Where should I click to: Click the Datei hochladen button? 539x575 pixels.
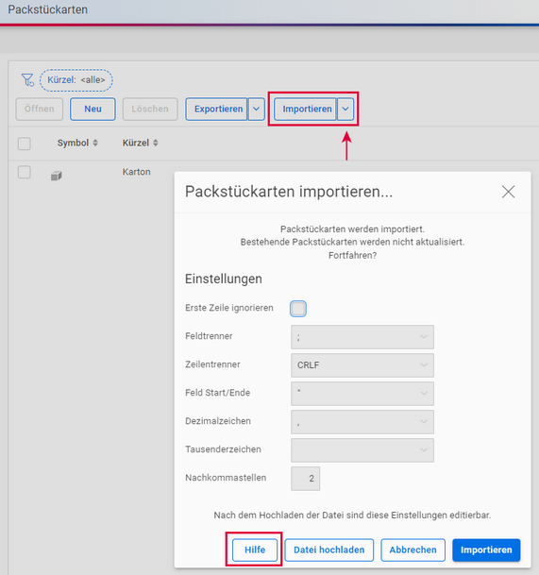328,550
